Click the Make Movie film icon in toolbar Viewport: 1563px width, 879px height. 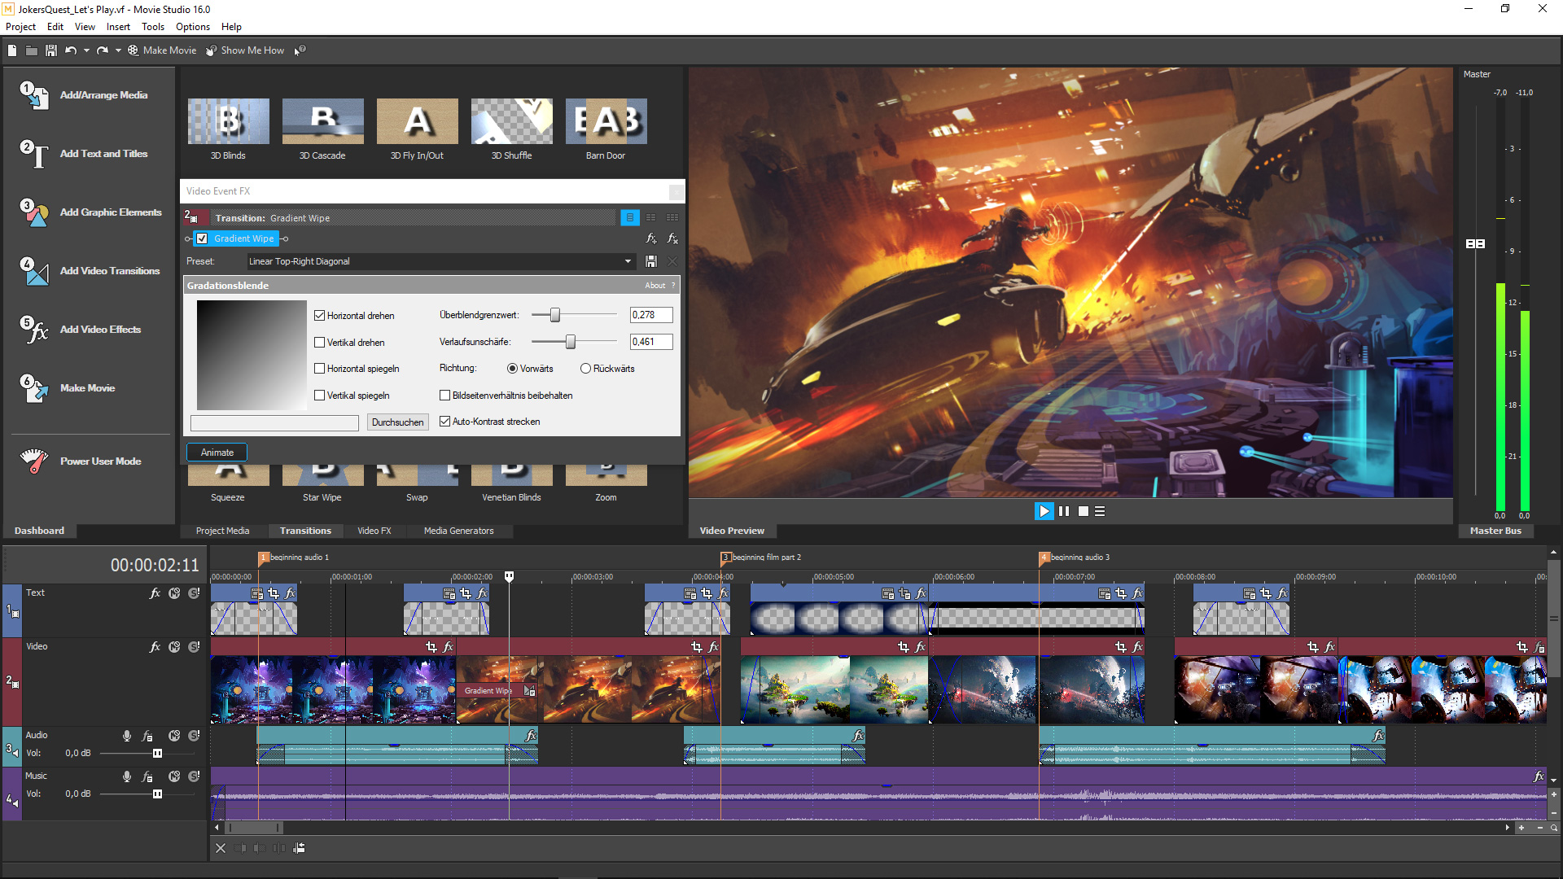pyautogui.click(x=133, y=50)
